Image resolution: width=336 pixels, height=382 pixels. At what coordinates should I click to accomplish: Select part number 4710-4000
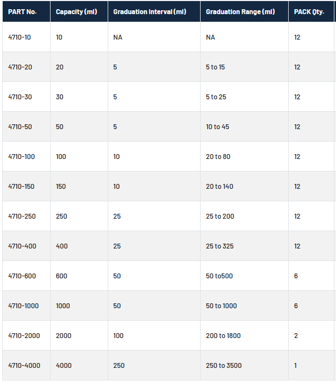(x=24, y=366)
